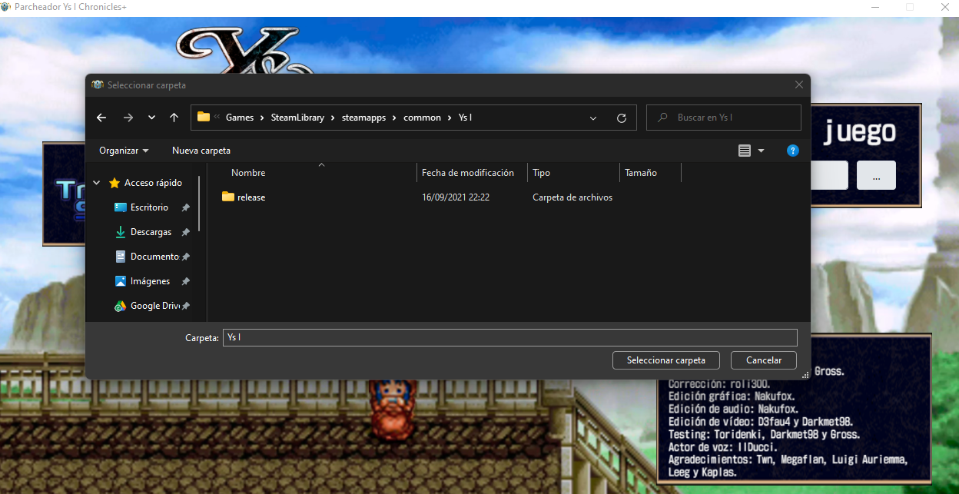
Task: Expand the chevron after SteamLibrary breadcrumb
Action: coord(333,118)
